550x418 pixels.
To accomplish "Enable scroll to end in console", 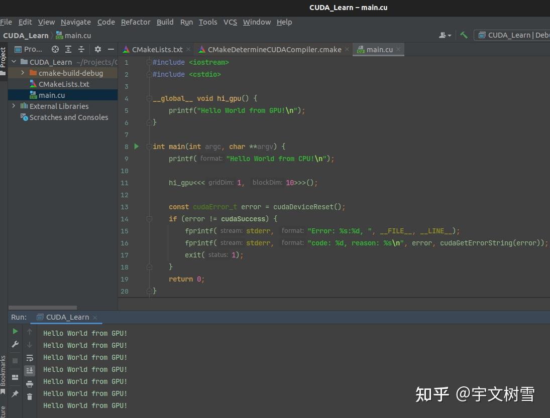I will point(30,370).
